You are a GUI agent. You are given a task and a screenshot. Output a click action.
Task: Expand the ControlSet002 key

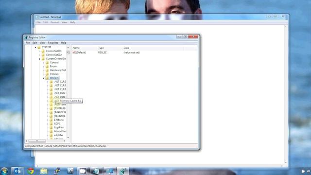39,55
